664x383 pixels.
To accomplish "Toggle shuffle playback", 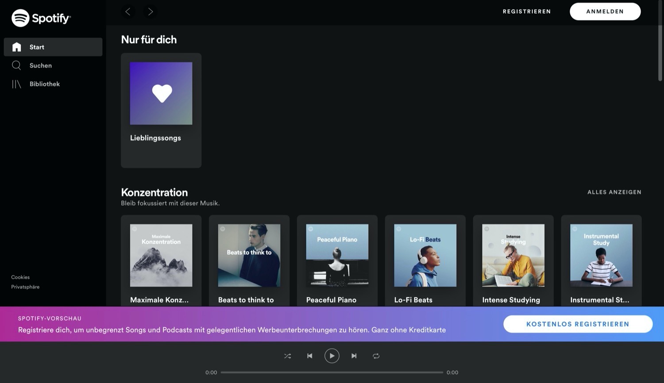I will click(x=288, y=356).
